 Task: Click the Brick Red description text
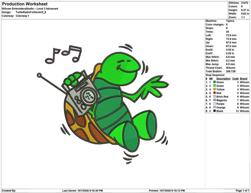pyautogui.click(x=222, y=96)
